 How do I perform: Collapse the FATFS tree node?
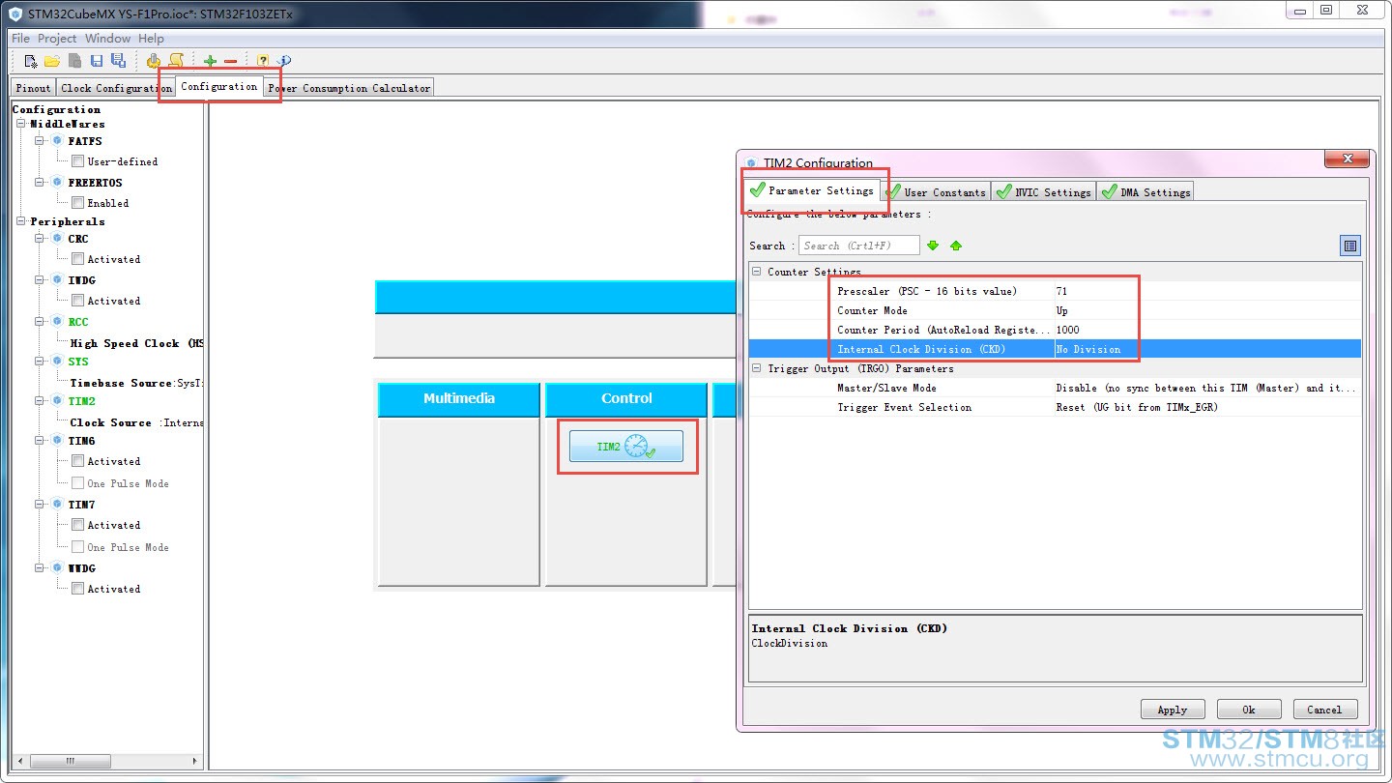coord(40,141)
